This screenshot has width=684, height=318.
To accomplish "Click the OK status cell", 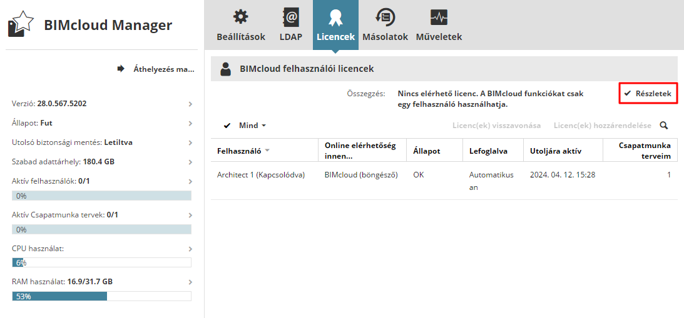I will pos(418,175).
